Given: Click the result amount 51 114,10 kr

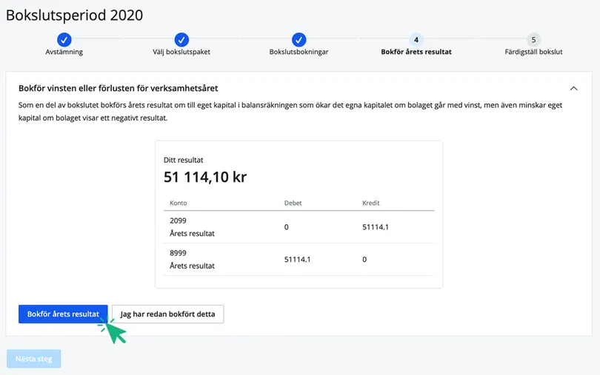Looking at the screenshot, I should click(205, 177).
